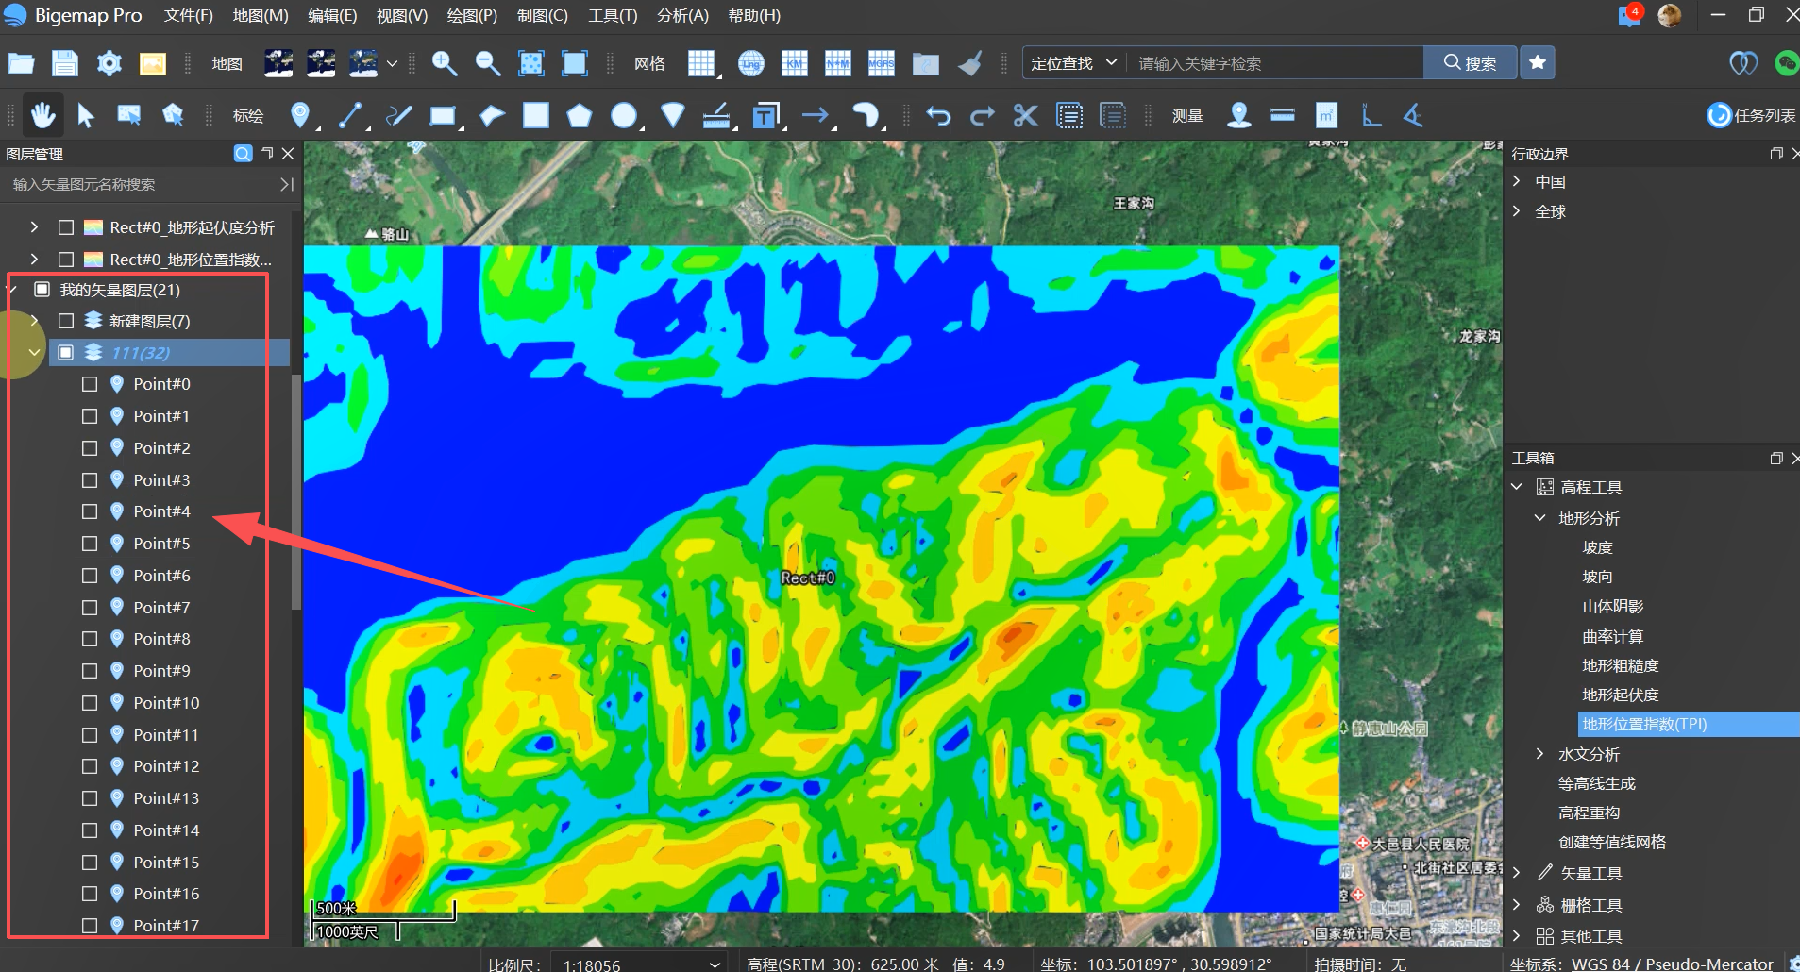Select the circle drawing tool

point(624,115)
